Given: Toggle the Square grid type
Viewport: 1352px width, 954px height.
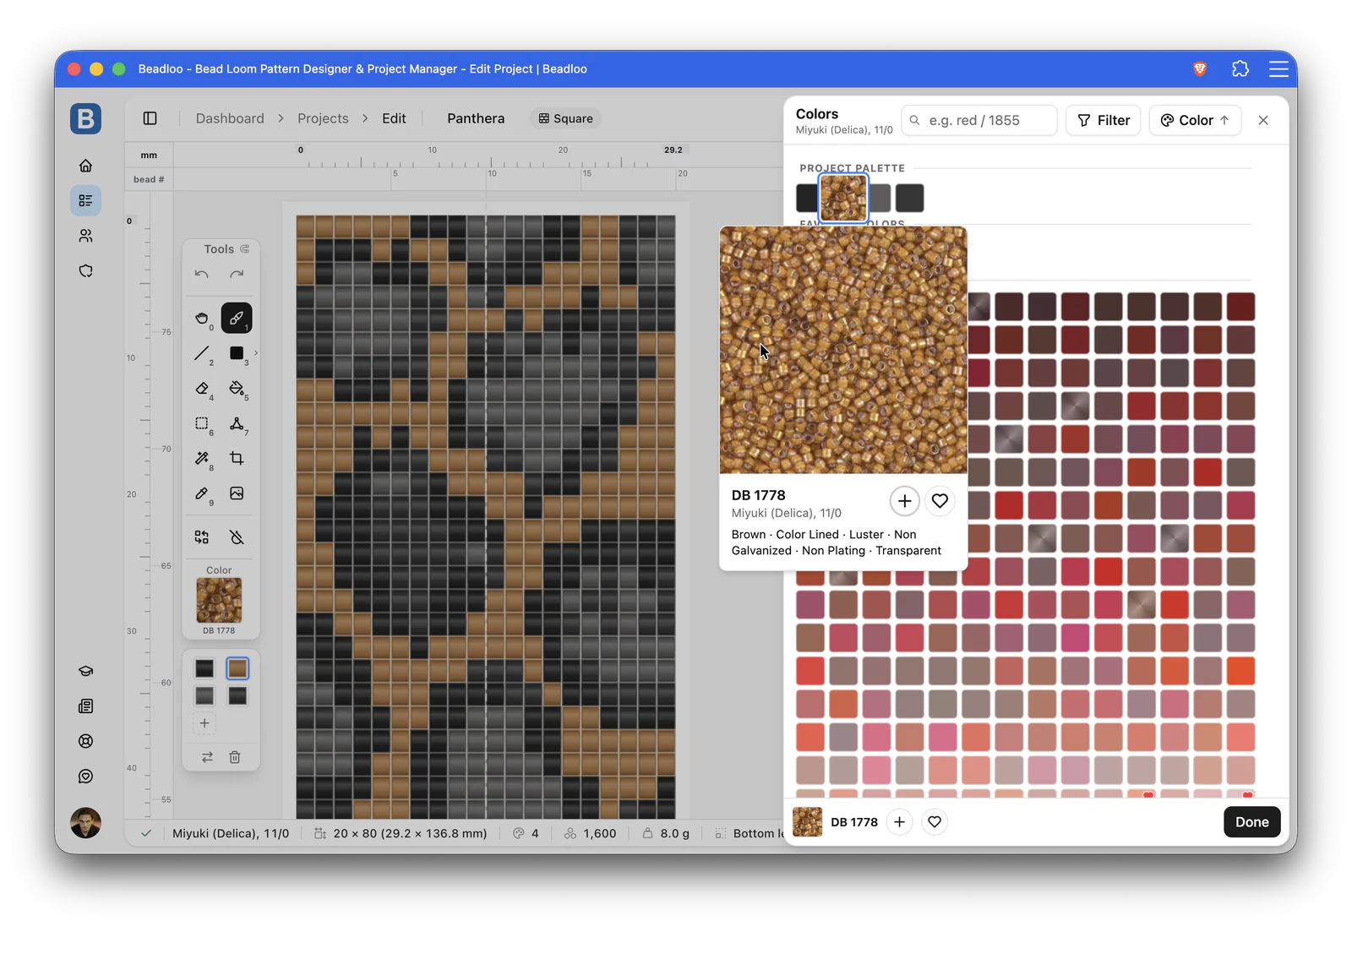Looking at the screenshot, I should [566, 118].
